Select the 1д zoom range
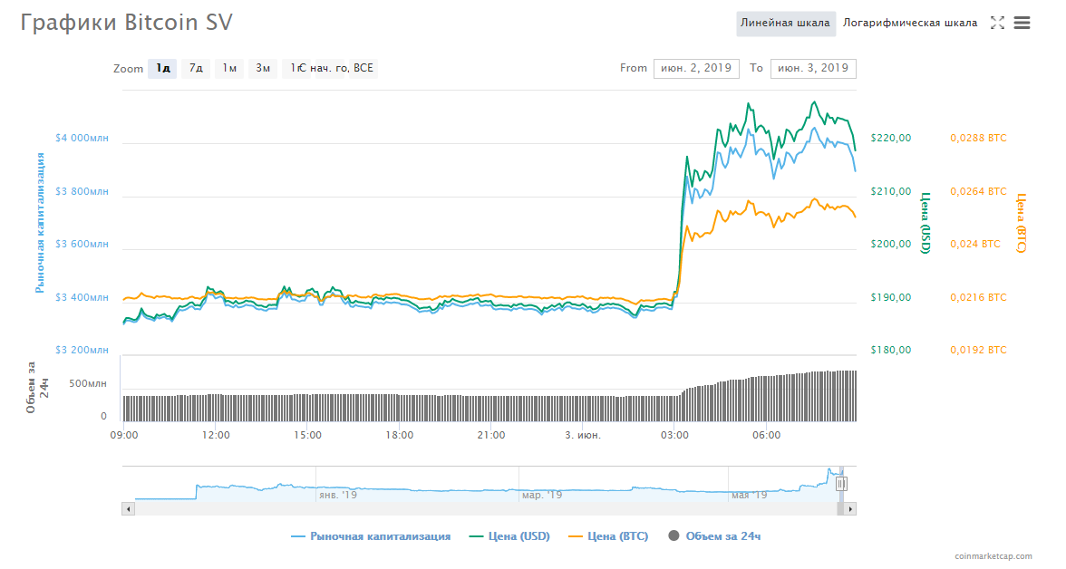 [x=162, y=68]
